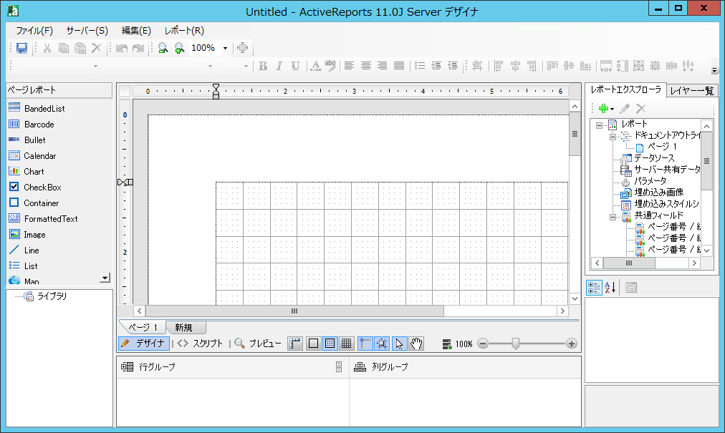Toggle the dotted grid display mode
725x433 pixels.
330,344
